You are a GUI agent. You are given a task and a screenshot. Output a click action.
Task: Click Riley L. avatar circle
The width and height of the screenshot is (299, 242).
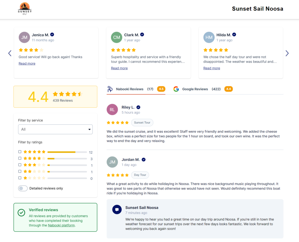(x=112, y=109)
